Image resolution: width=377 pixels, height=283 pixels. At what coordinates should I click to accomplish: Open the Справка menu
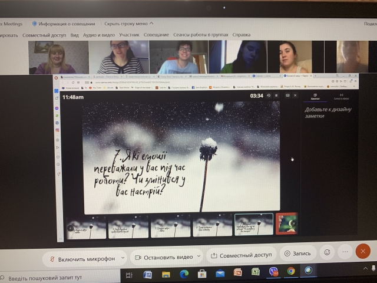242,35
